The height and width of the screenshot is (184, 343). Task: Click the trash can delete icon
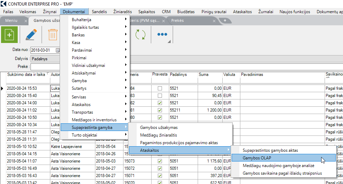pyautogui.click(x=52, y=35)
